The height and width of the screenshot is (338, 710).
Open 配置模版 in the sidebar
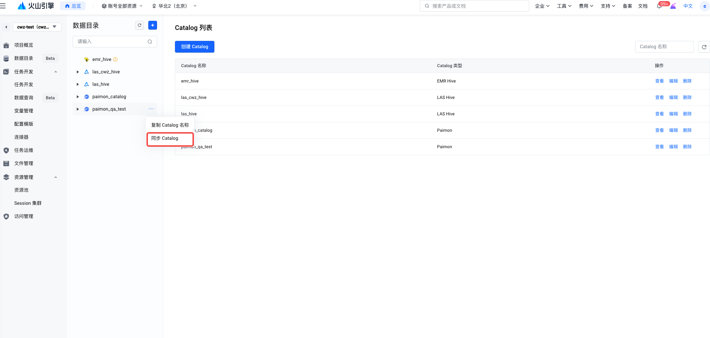(x=24, y=124)
